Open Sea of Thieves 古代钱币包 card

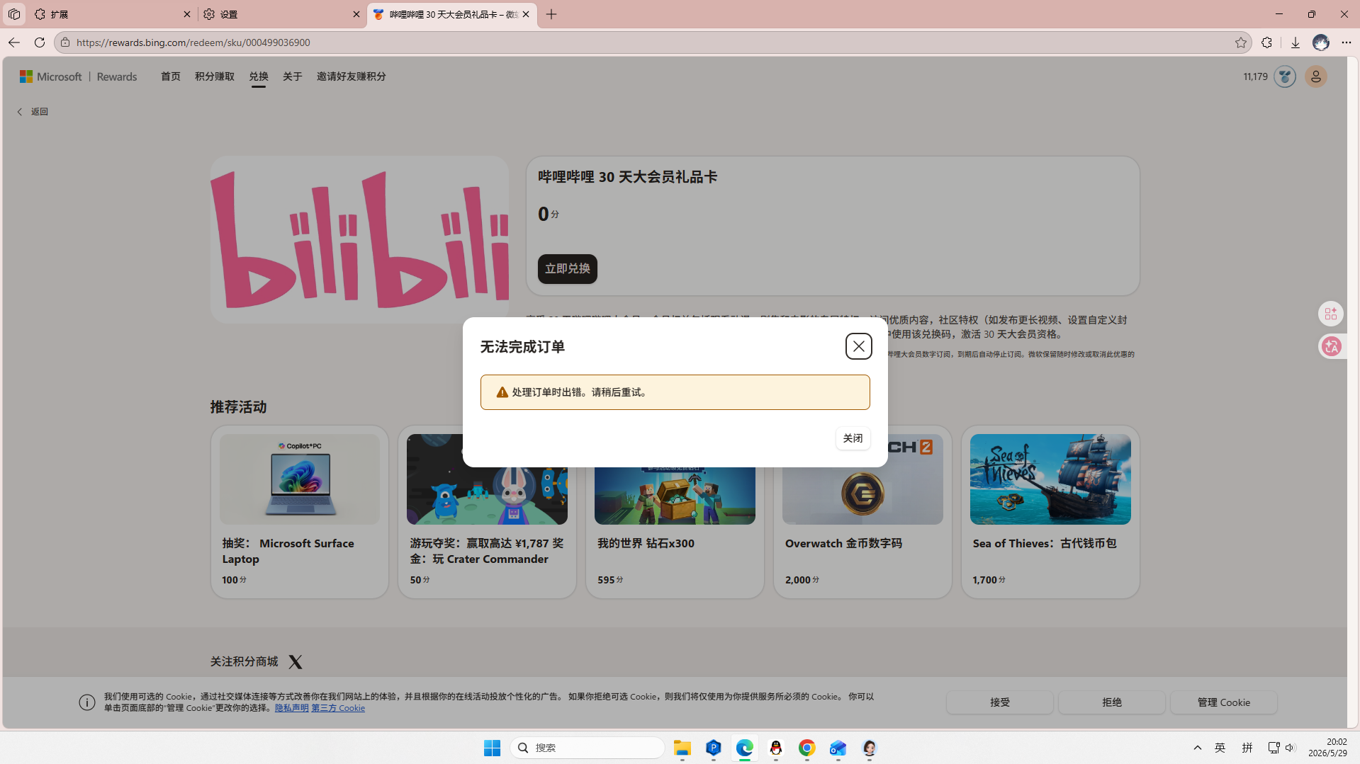point(1050,512)
